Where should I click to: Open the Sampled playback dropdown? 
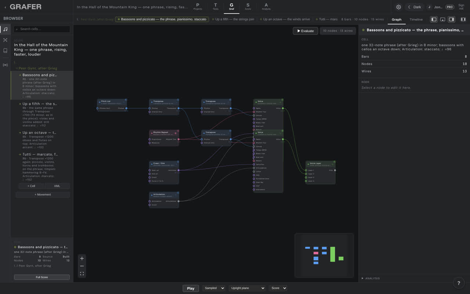point(214,288)
